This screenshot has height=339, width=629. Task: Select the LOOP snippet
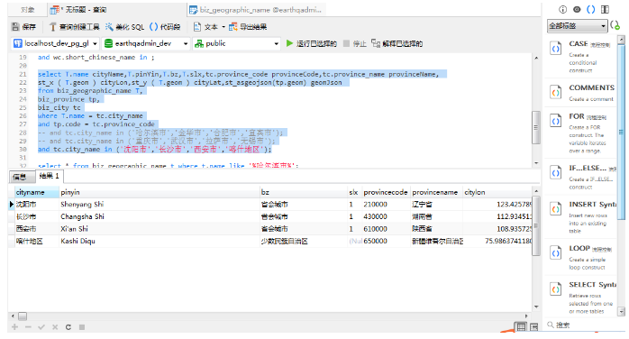581,257
